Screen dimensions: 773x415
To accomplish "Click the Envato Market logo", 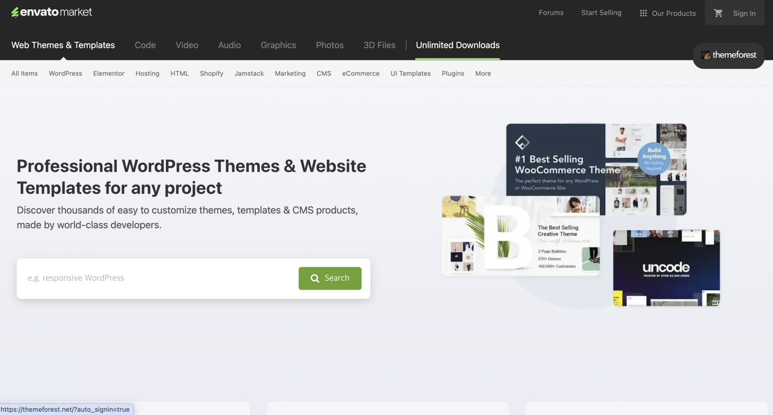I will point(52,12).
